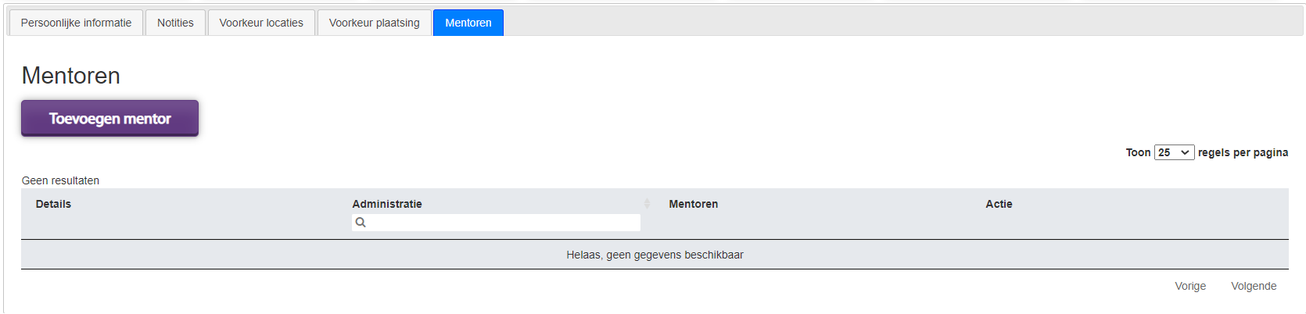Click the 'Geen resultaten' status text
Viewport: 1306px width, 314px height.
tap(60, 180)
